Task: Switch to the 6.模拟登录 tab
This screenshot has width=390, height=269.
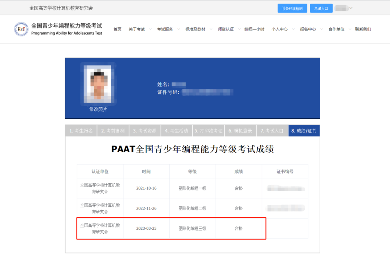Action: pos(240,130)
